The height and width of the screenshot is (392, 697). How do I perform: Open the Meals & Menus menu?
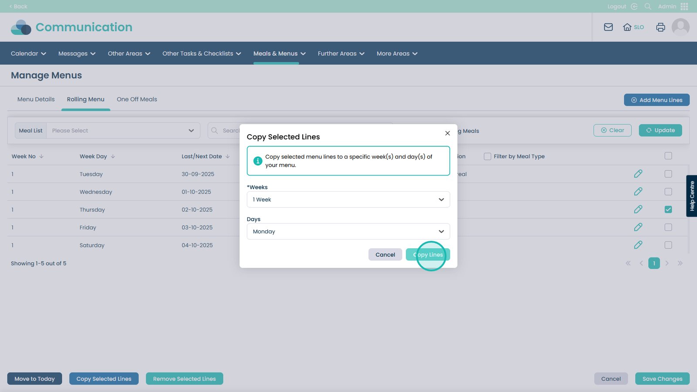point(279,54)
